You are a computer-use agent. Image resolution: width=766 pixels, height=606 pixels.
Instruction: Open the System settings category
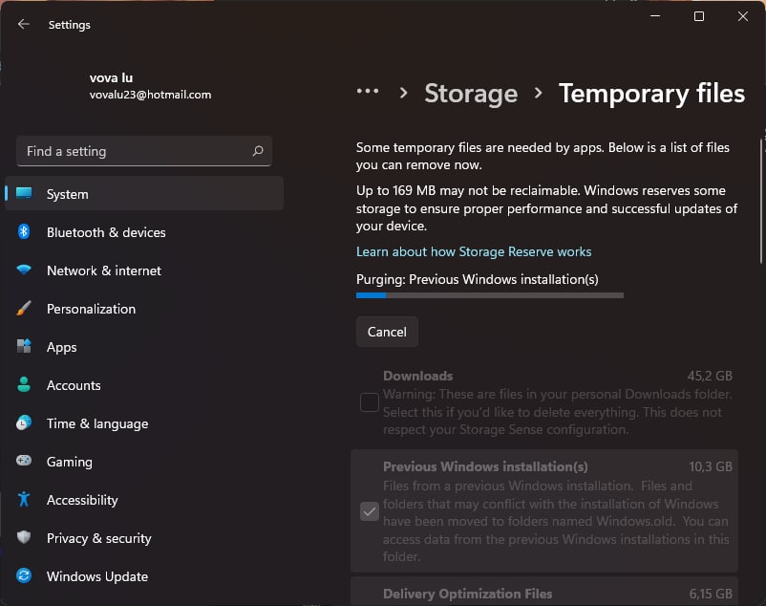coord(144,193)
